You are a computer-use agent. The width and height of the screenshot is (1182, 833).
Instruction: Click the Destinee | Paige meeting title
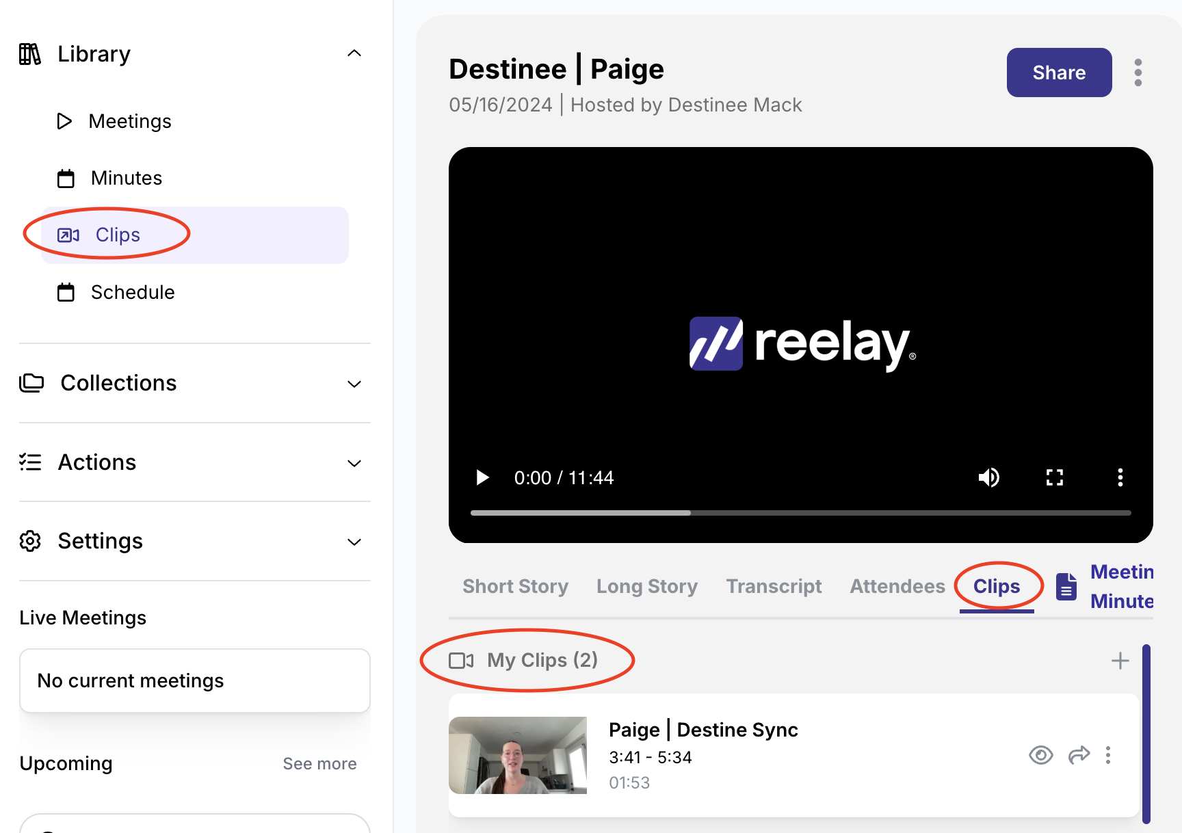coord(556,69)
